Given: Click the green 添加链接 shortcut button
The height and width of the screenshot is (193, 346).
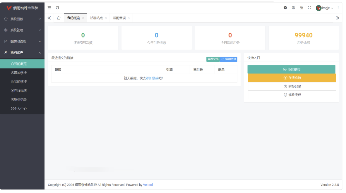Looking at the screenshot, I should click(x=292, y=69).
